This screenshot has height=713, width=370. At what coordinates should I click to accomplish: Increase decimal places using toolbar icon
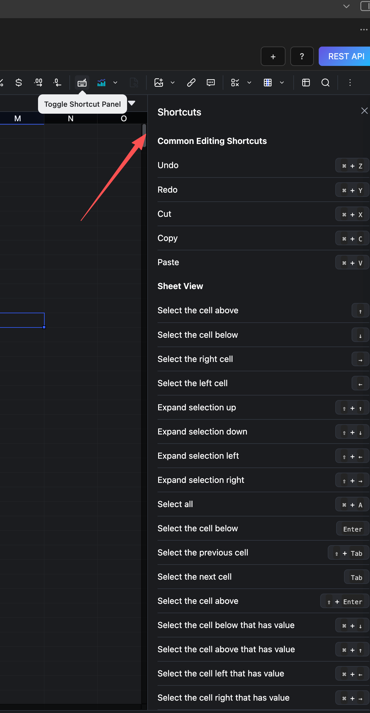pos(38,82)
